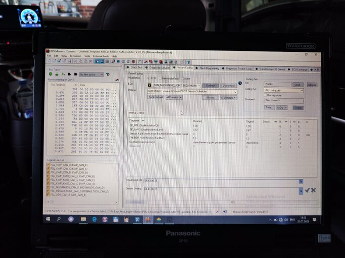Viewport: 345px width, 258px height.
Task: Click the Load button in Coding Sets
Action: point(298,85)
